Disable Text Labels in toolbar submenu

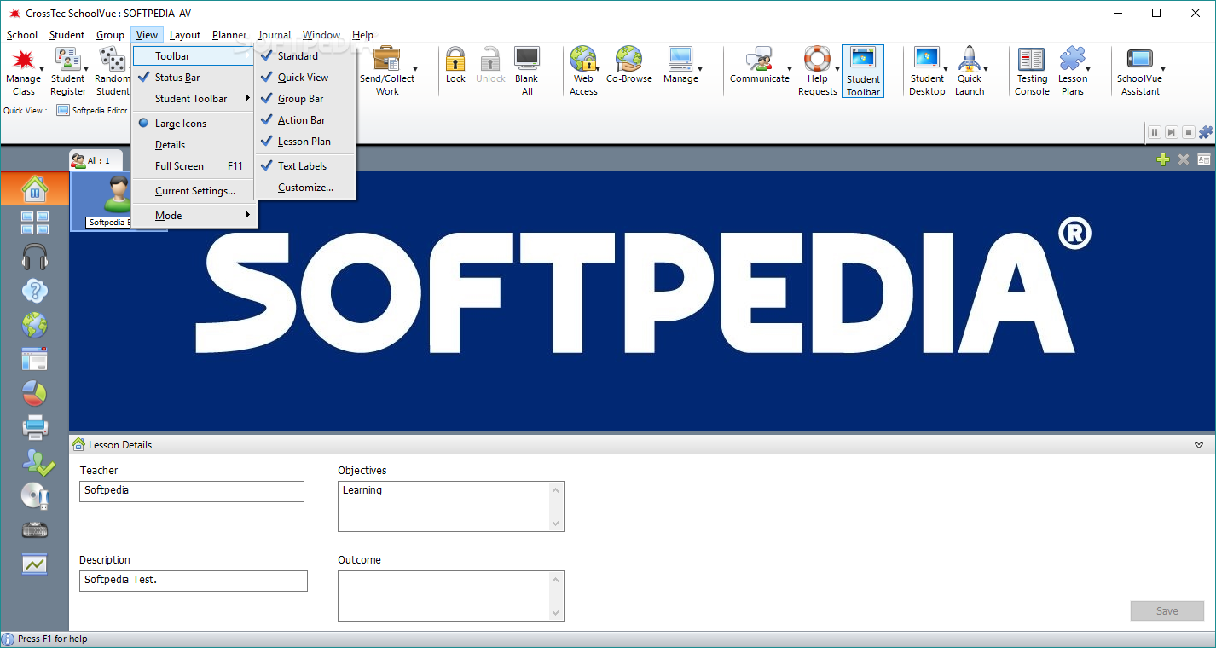click(x=302, y=166)
